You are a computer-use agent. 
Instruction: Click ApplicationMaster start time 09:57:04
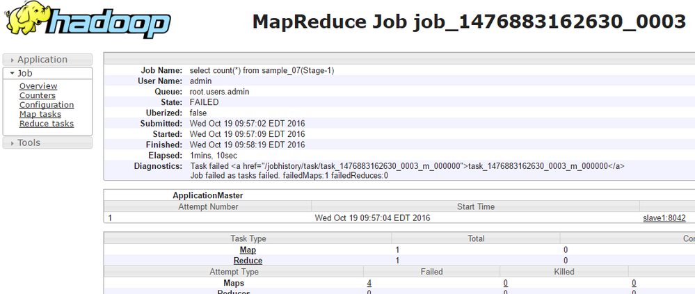pos(372,218)
